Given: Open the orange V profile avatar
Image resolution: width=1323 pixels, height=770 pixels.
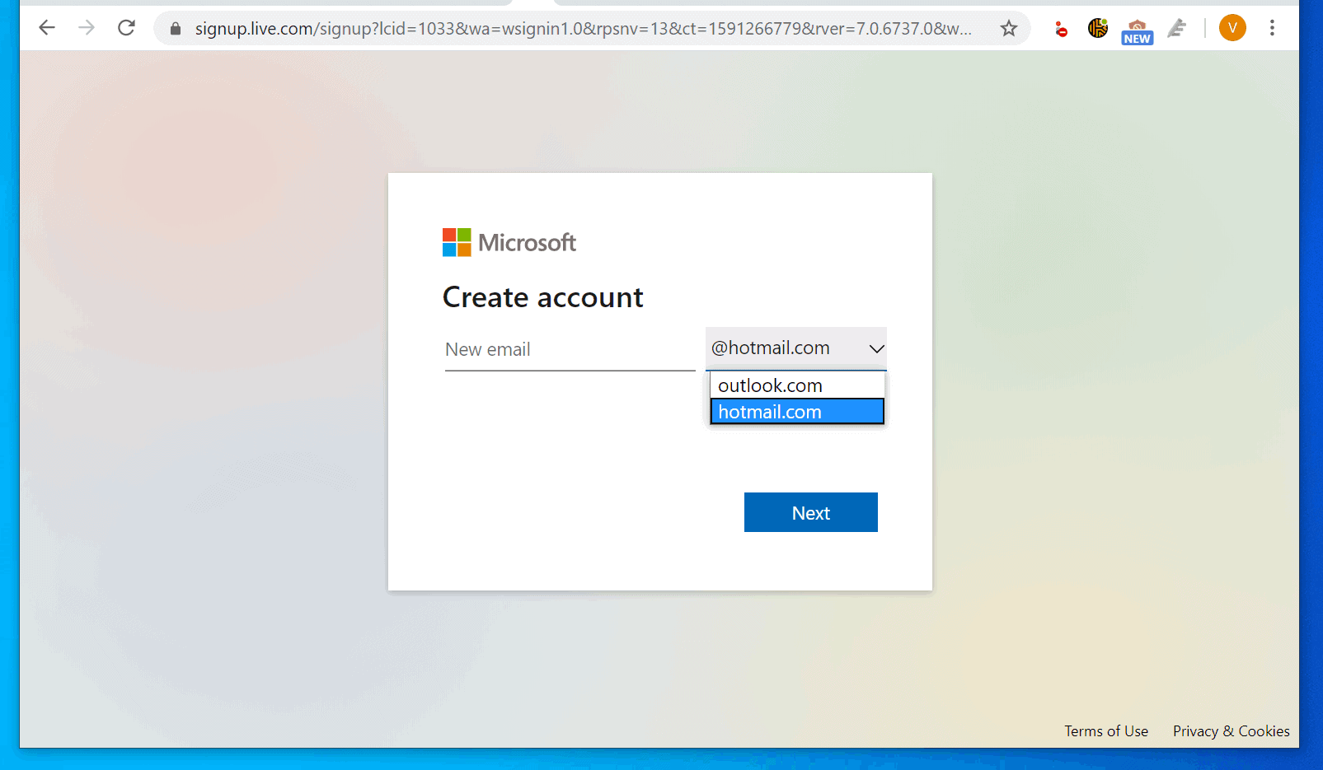Looking at the screenshot, I should pyautogui.click(x=1232, y=27).
